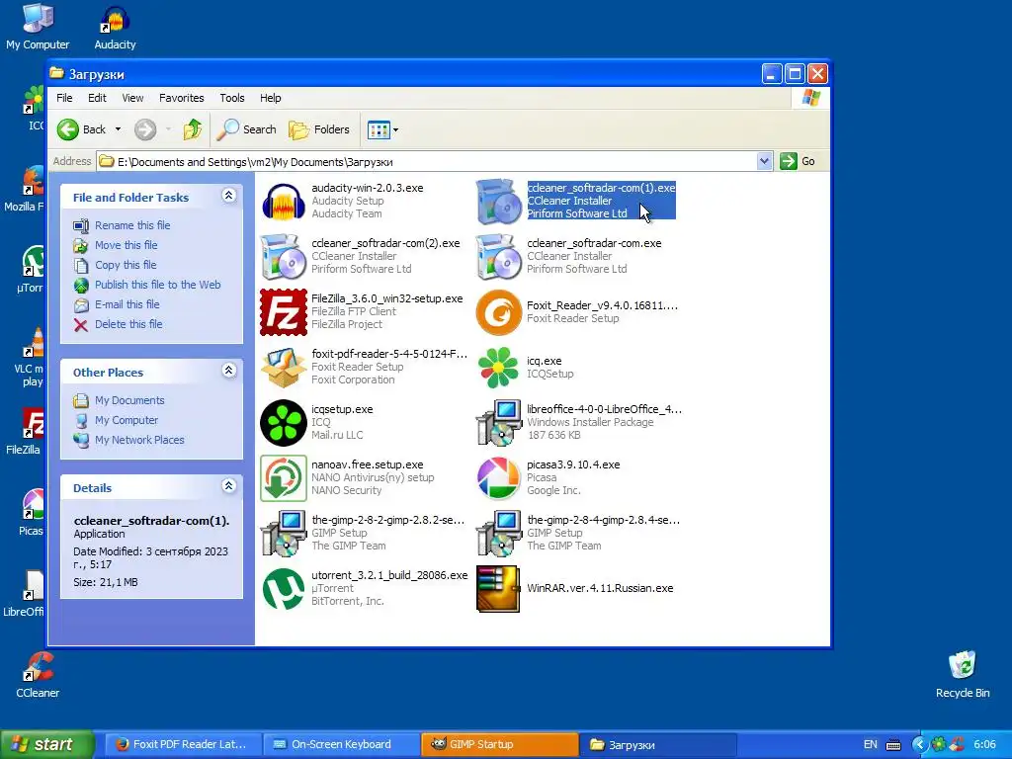1012x759 pixels.
Task: Toggle the Folders pane
Action: [319, 129]
